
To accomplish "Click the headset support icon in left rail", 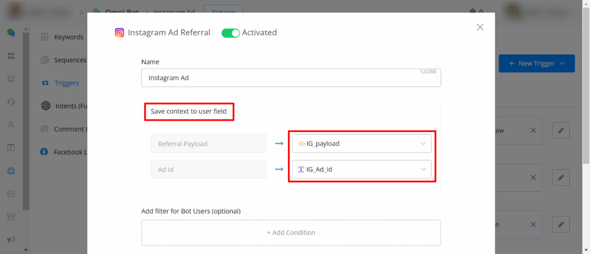I will tap(10, 102).
